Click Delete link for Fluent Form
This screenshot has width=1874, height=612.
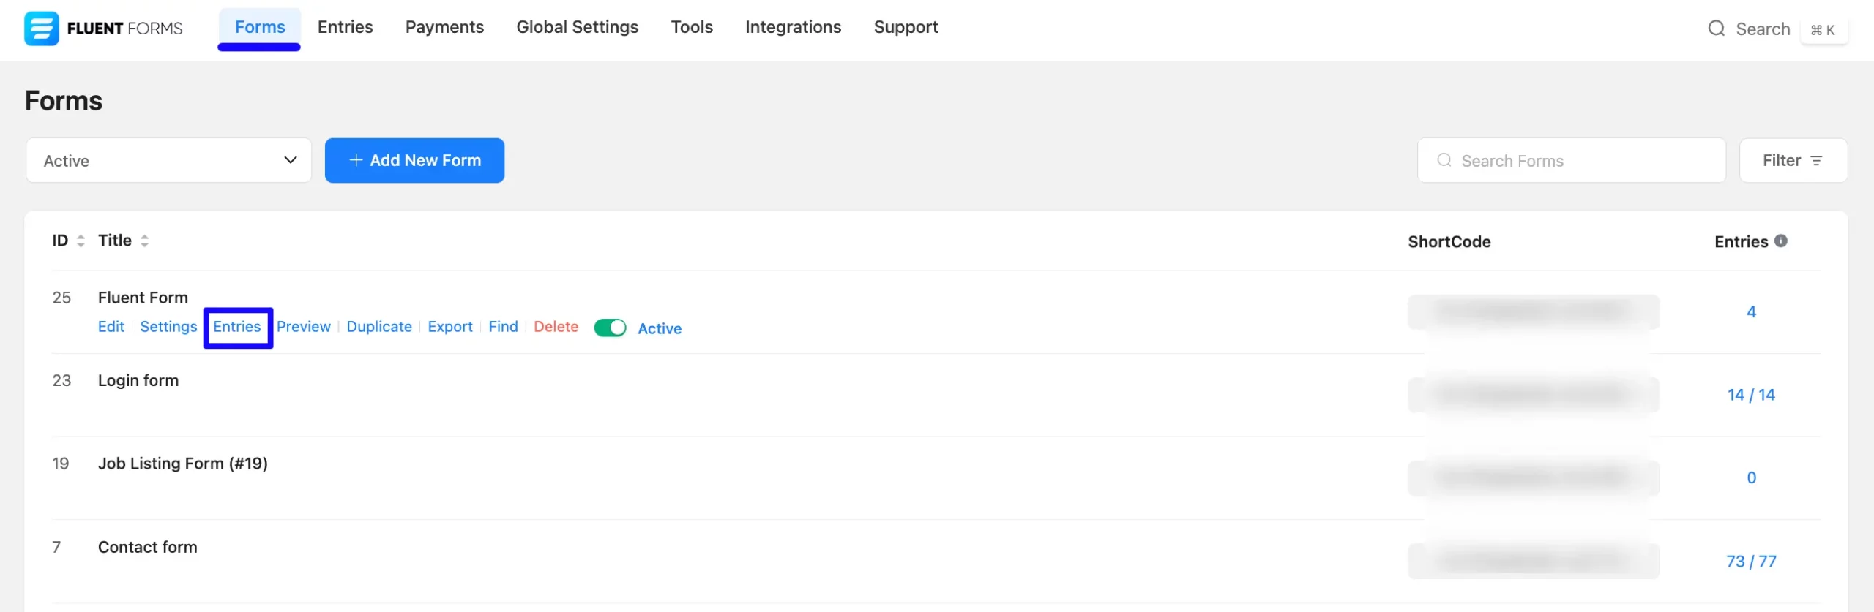(x=556, y=327)
